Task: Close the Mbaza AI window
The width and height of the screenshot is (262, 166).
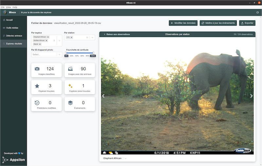Action: pyautogui.click(x=259, y=3)
